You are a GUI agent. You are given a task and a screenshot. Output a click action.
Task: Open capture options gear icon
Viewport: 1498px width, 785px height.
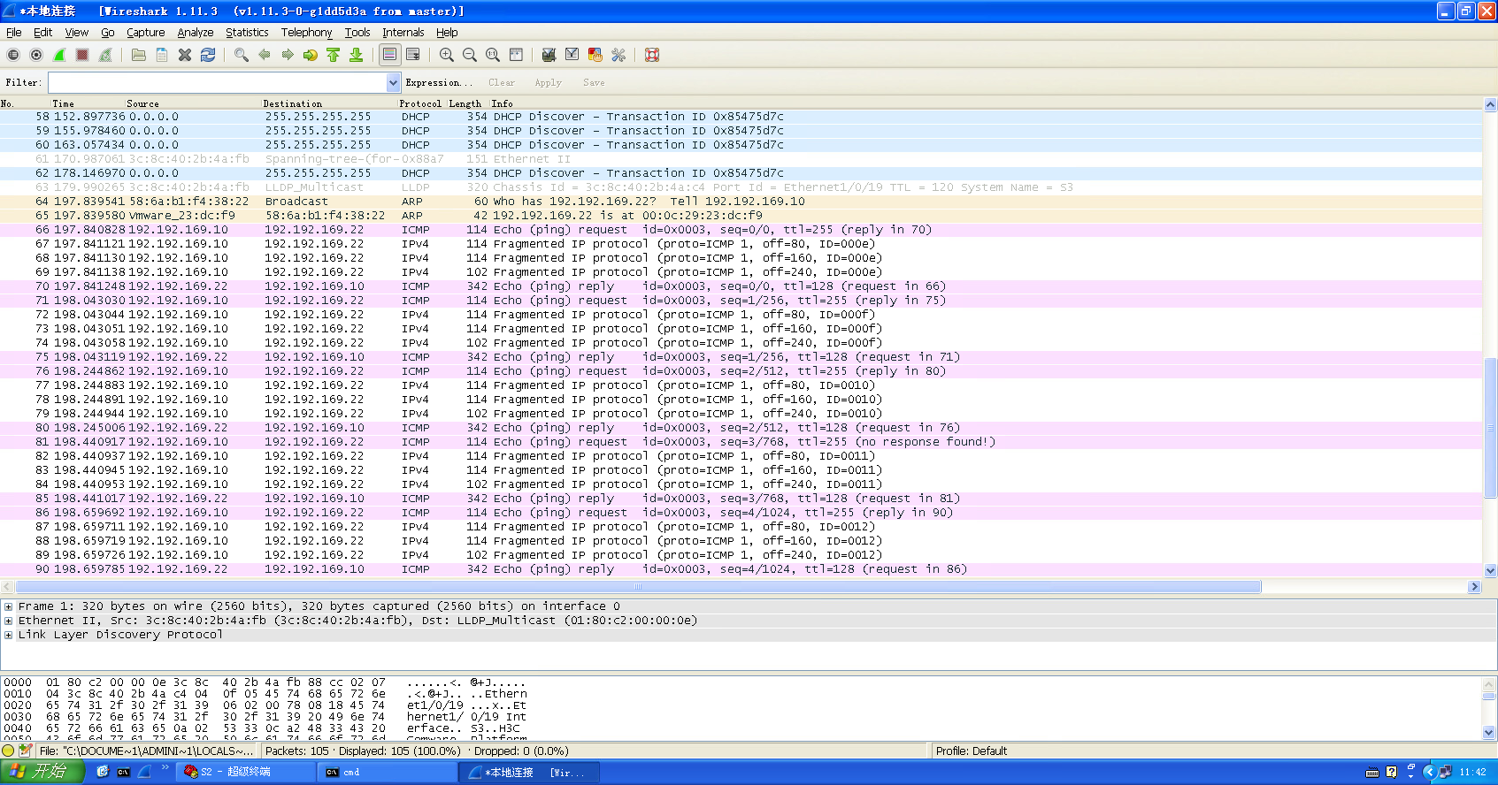pyautogui.click(x=36, y=55)
